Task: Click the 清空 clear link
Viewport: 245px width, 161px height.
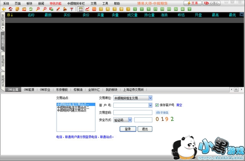Action: click(x=179, y=105)
